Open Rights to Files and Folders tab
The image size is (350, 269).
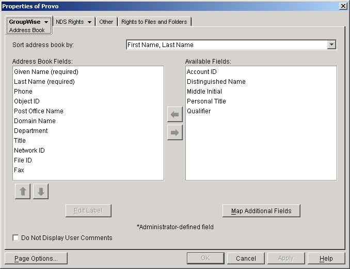pyautogui.click(x=154, y=22)
